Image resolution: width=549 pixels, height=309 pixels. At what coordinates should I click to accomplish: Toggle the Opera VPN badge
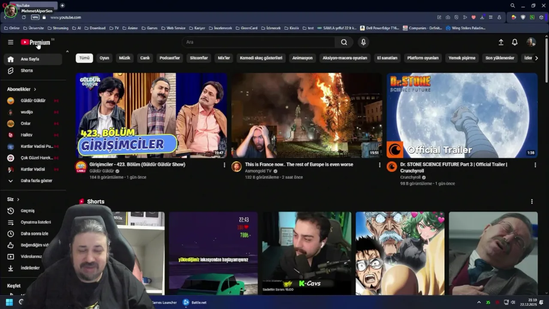tap(35, 17)
